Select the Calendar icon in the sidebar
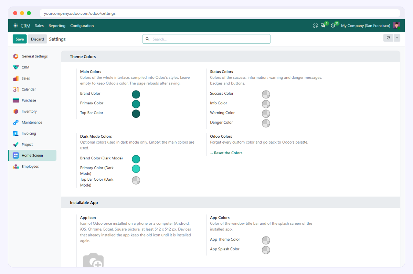This screenshot has width=413, height=274. click(16, 89)
